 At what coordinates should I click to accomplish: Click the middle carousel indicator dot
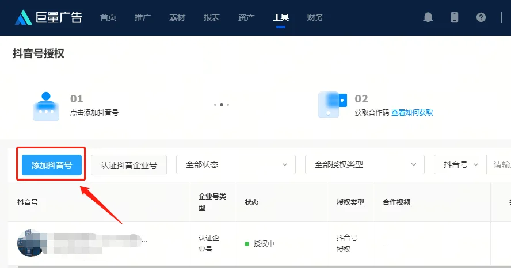pos(222,105)
